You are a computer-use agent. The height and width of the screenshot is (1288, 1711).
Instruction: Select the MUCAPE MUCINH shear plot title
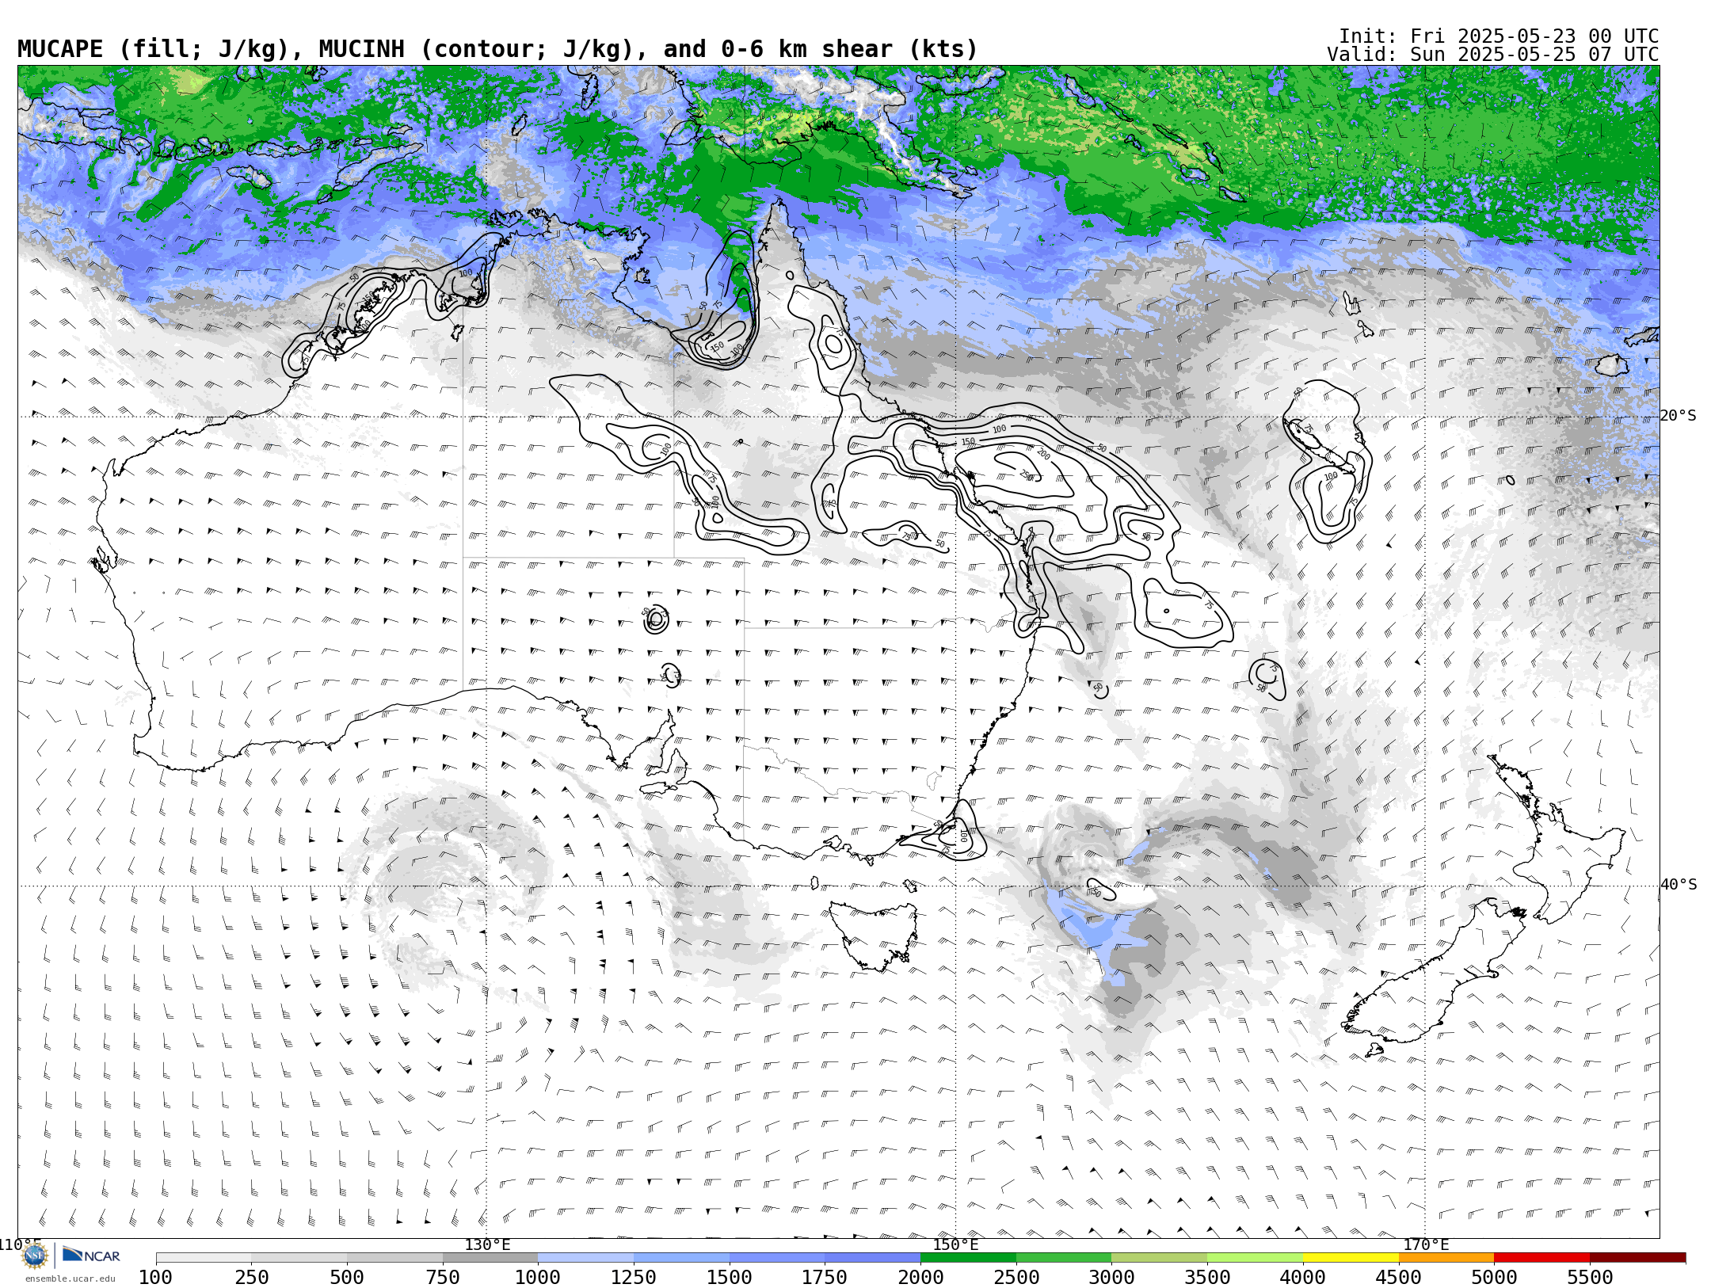tap(497, 49)
